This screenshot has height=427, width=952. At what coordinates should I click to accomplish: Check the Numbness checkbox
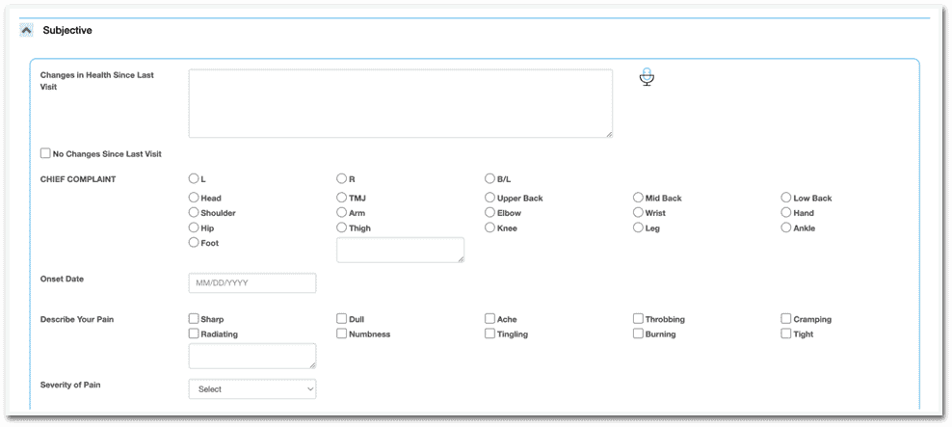click(342, 334)
